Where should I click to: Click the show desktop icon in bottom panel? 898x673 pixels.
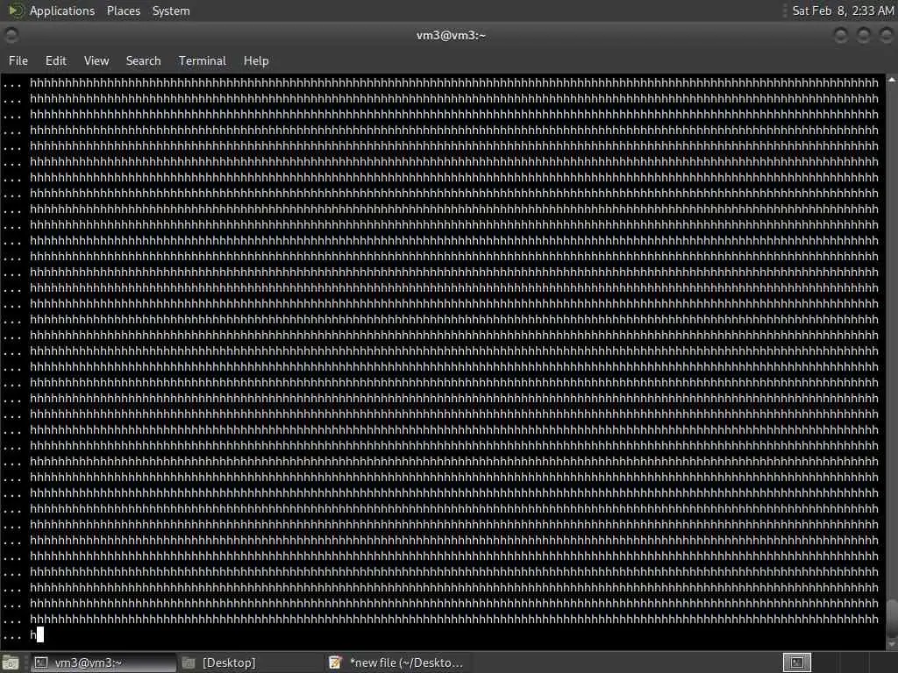click(x=11, y=663)
